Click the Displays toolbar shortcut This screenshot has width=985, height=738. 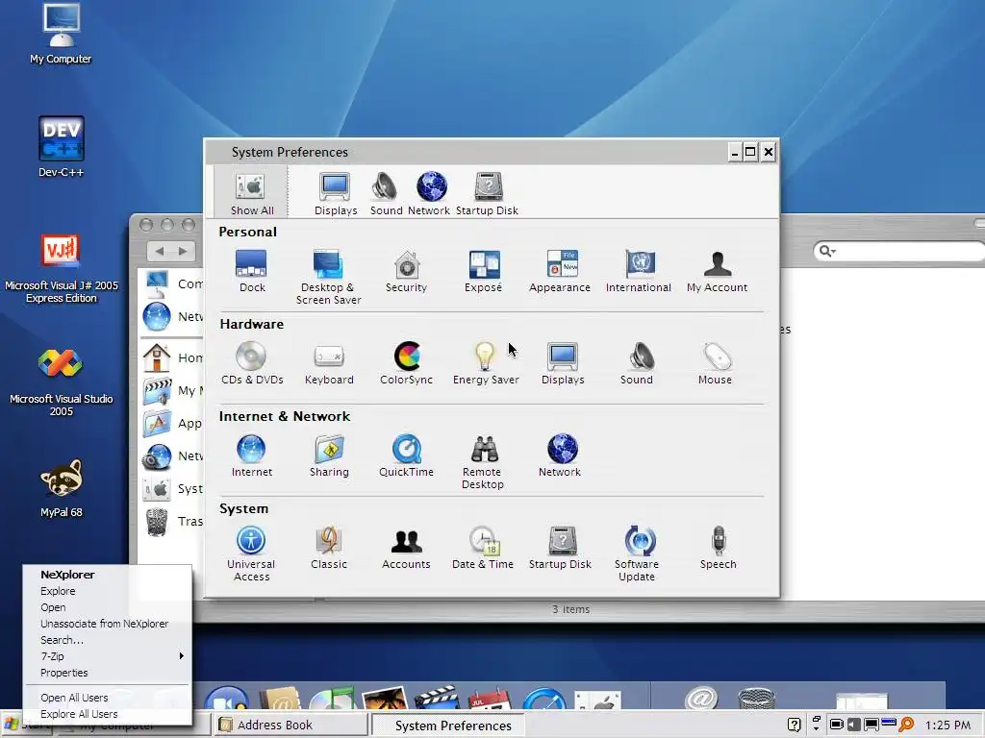336,193
